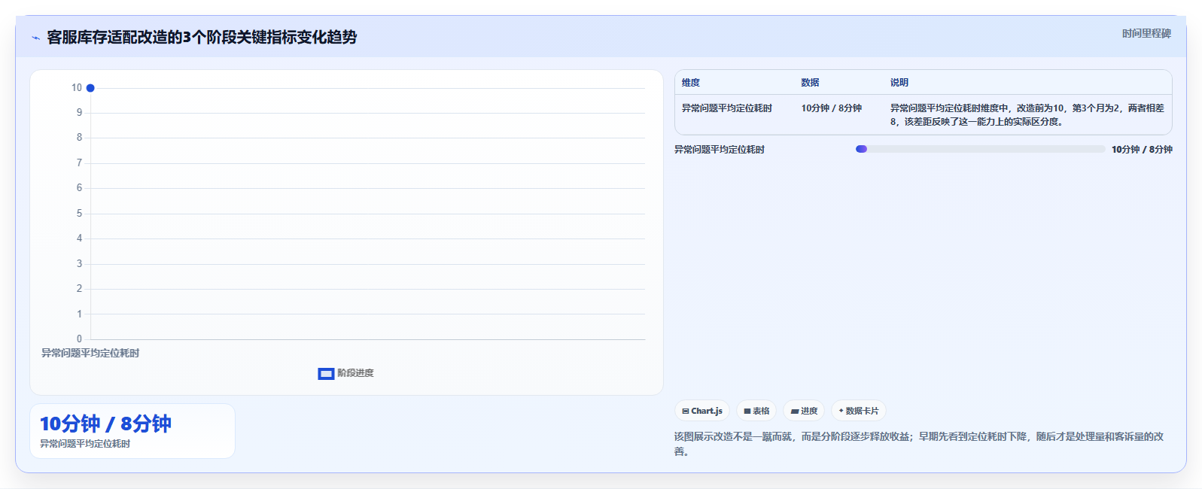Click the 维度 column header
This screenshot has height=489, width=1202.
click(x=691, y=83)
